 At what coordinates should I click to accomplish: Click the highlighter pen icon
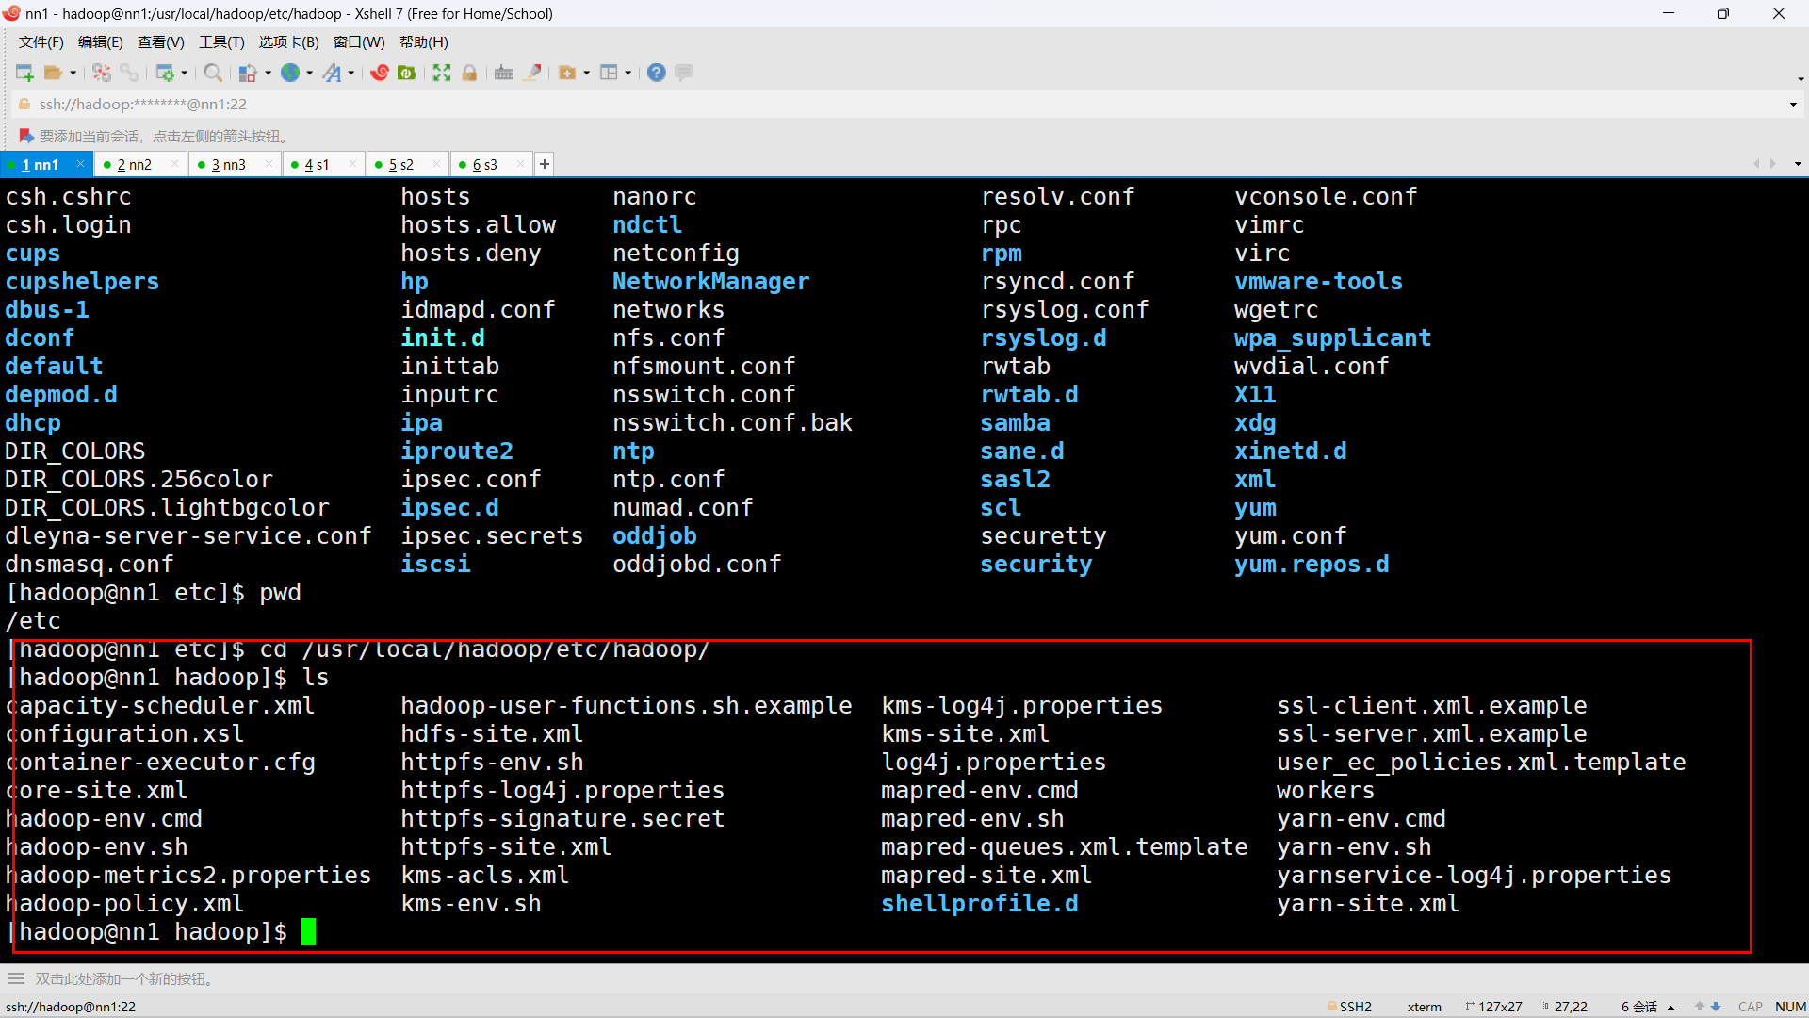pos(532,73)
